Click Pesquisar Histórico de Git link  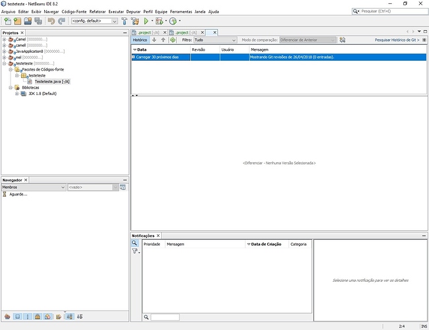(397, 40)
